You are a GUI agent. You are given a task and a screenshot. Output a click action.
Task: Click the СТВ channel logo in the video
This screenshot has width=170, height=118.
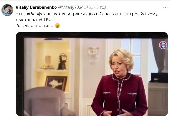tap(163, 45)
